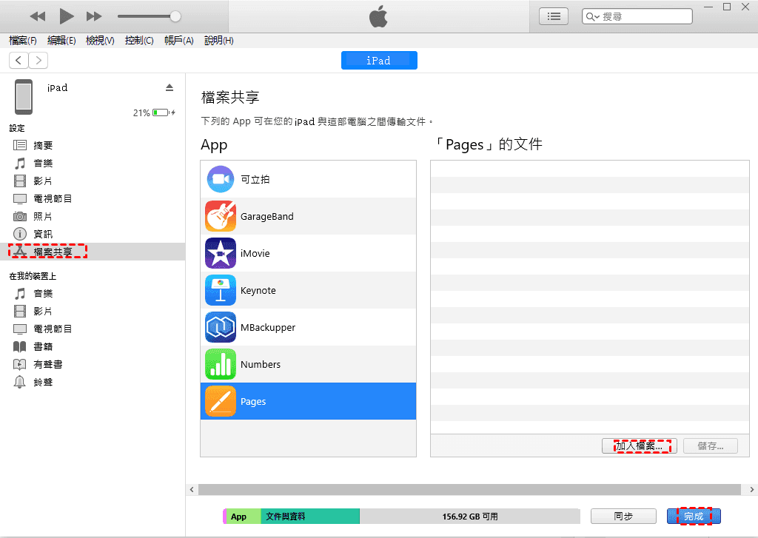Click the rewind previous track button
Screen dimensions: 758x538
coord(38,16)
